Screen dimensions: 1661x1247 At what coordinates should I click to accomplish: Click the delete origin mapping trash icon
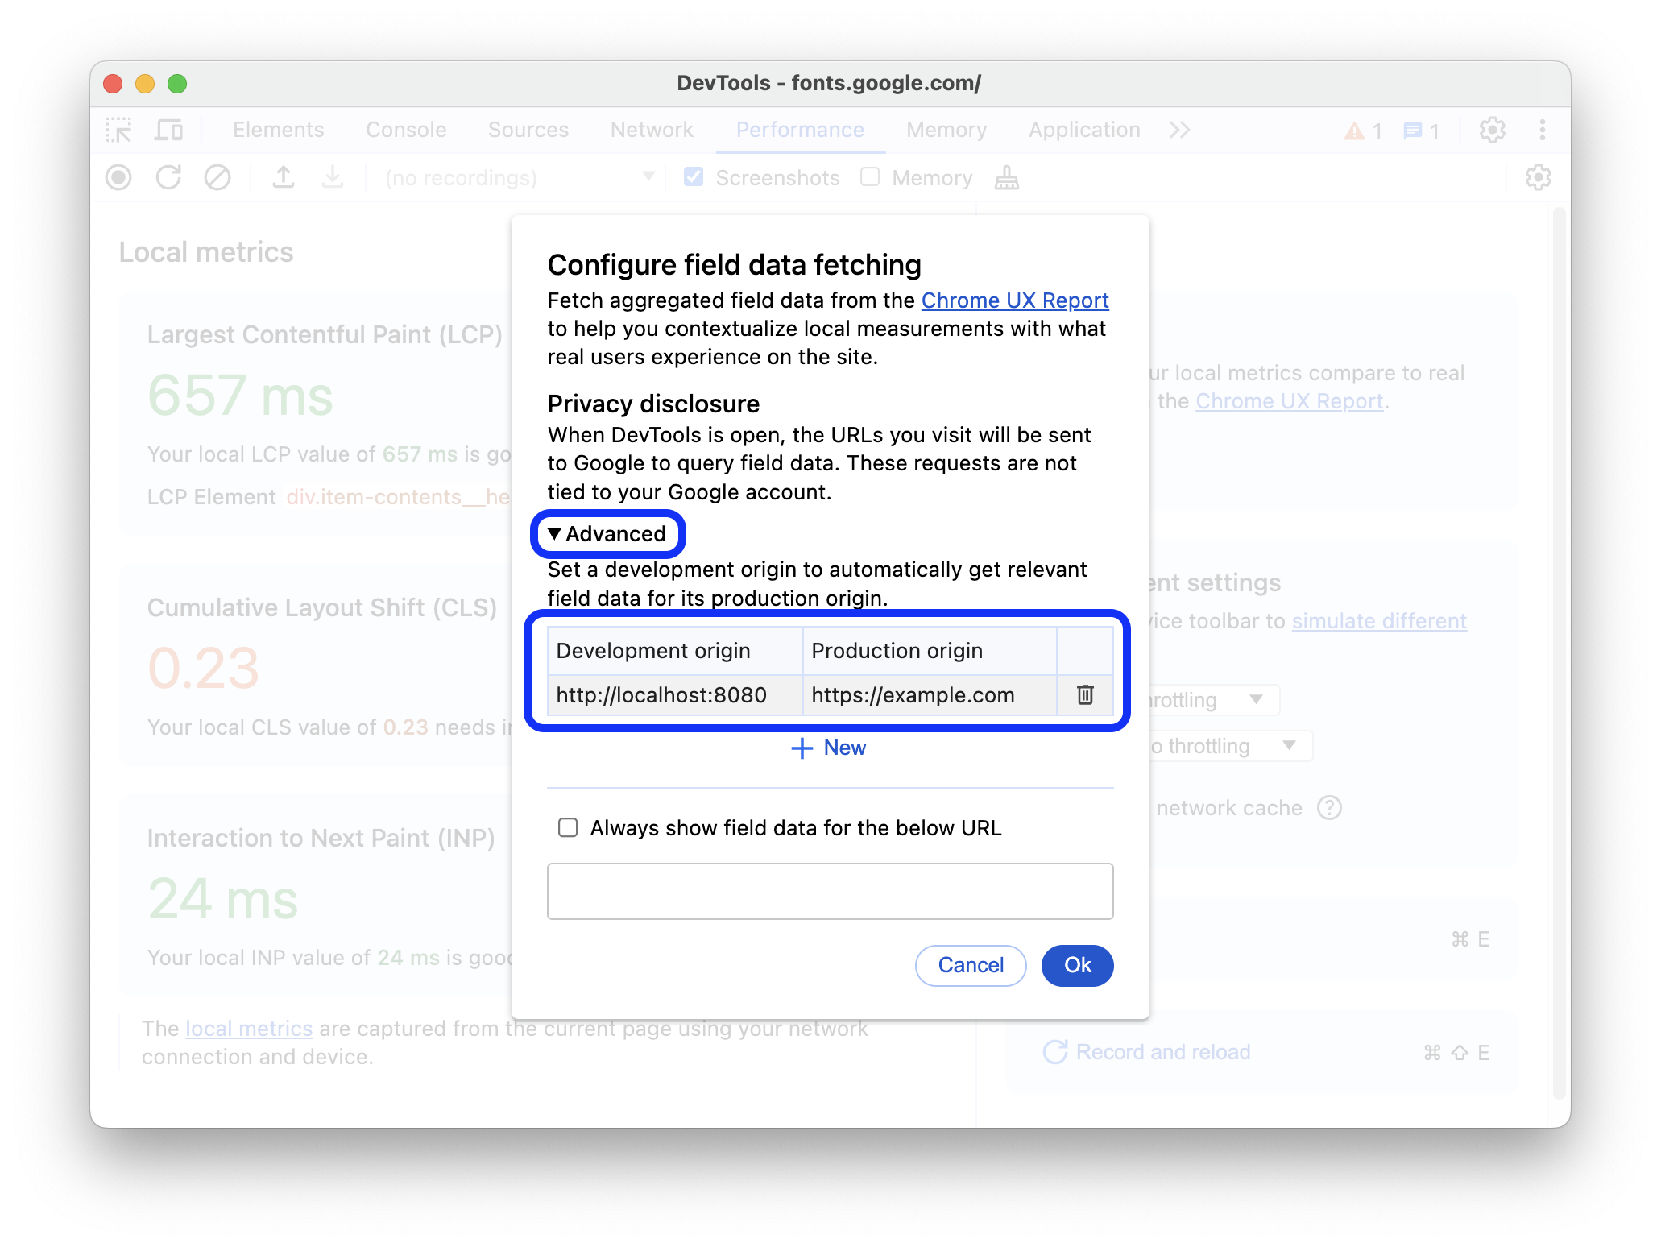[x=1084, y=694]
